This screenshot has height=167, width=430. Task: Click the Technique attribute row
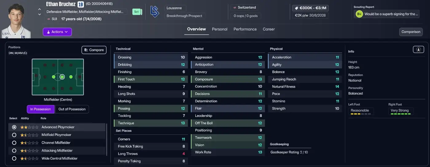click(x=151, y=123)
